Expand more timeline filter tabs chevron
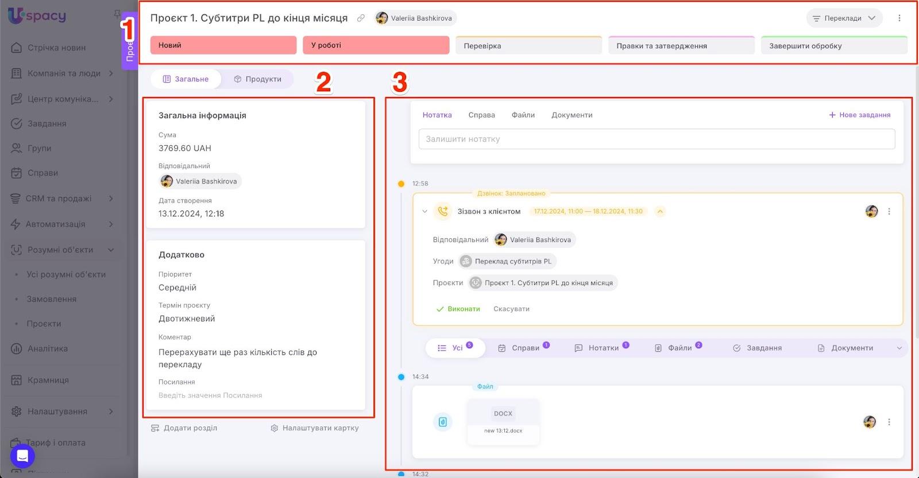The image size is (919, 478). pyautogui.click(x=899, y=348)
